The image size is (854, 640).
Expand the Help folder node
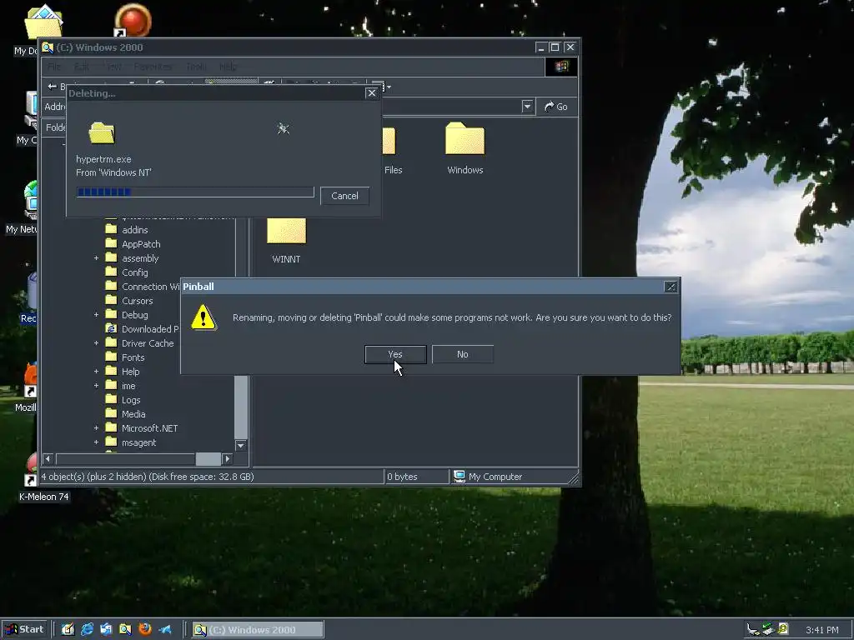coord(97,372)
